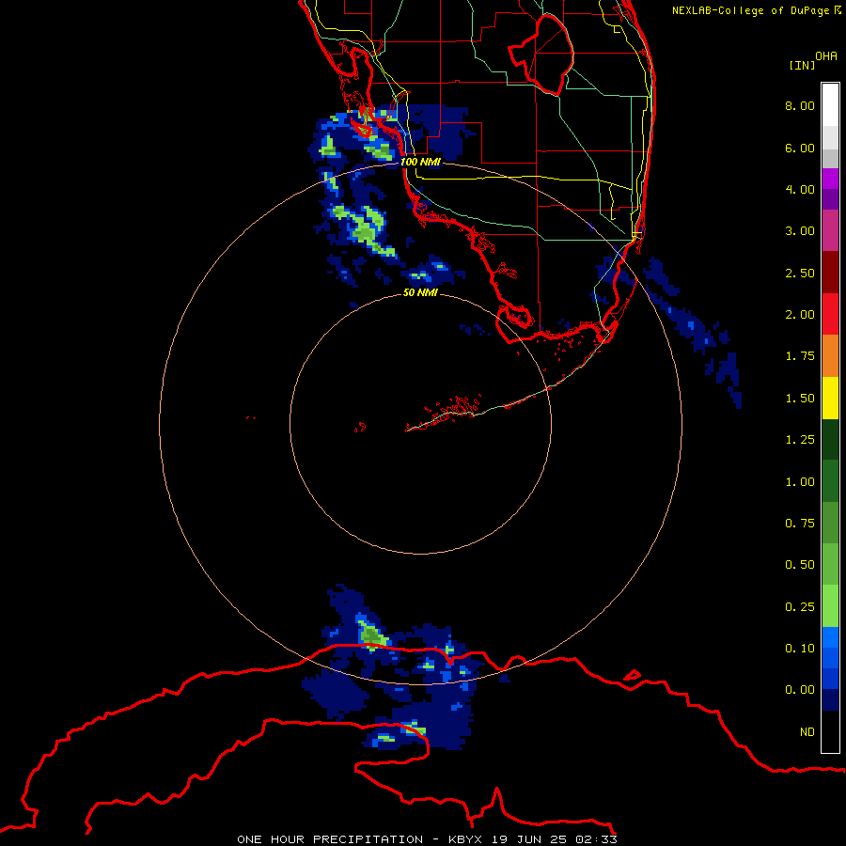Click the 2.50 legend value
The height and width of the screenshot is (846, 846).
[x=800, y=273]
